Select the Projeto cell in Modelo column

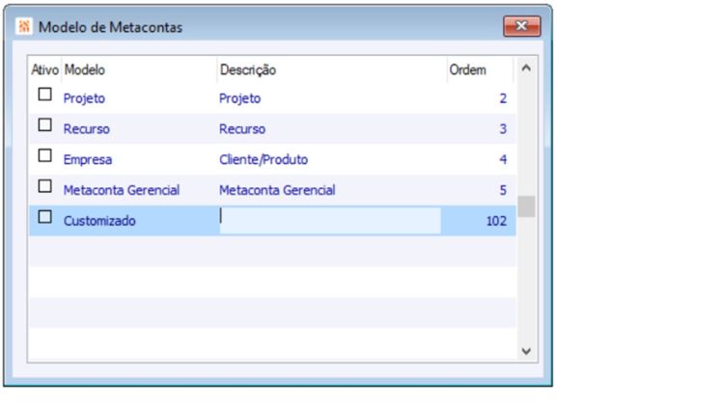pyautogui.click(x=84, y=98)
